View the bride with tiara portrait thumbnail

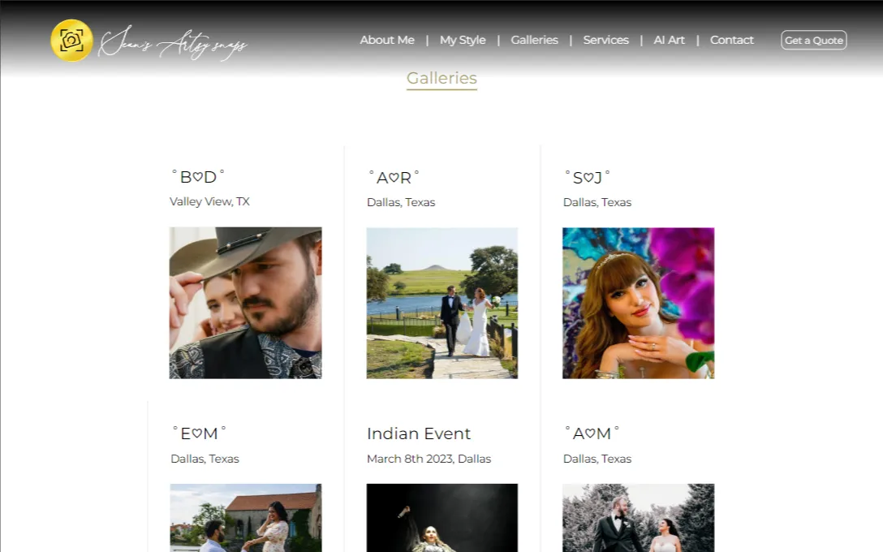click(638, 303)
